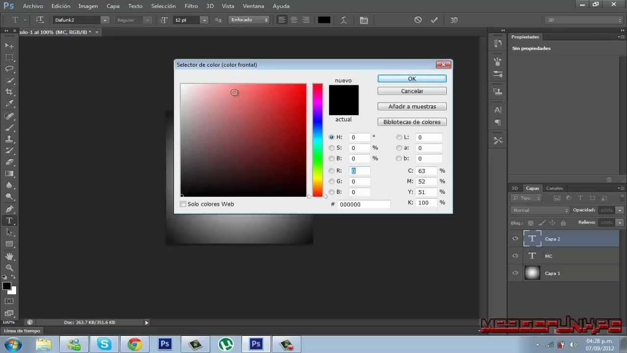
Task: Select the Crop tool
Action: (x=9, y=92)
